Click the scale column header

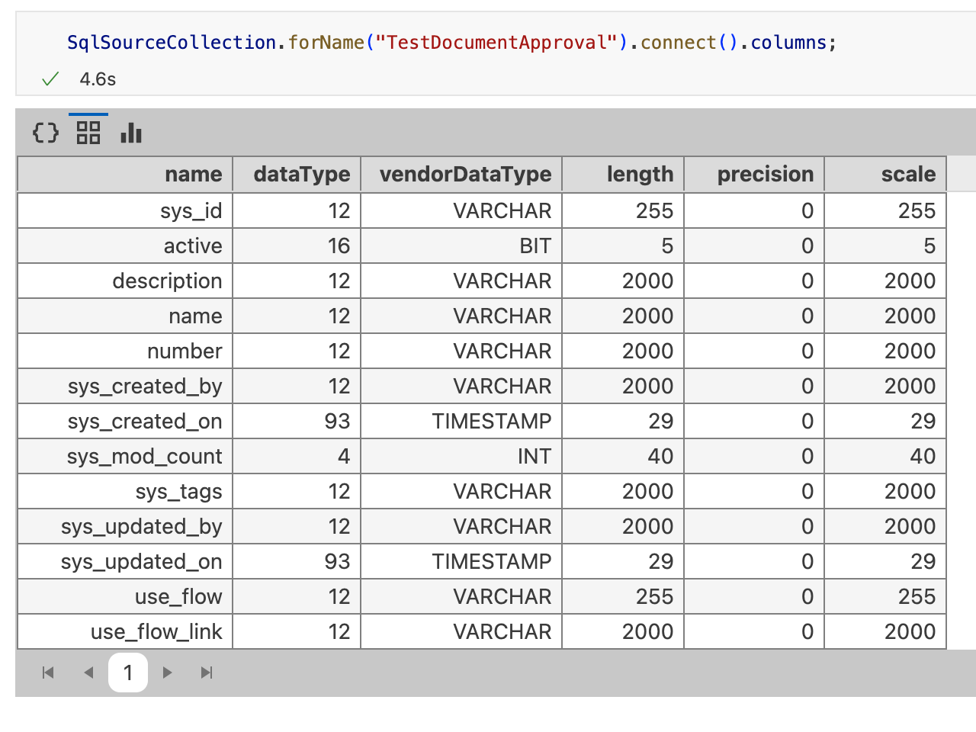(x=907, y=175)
